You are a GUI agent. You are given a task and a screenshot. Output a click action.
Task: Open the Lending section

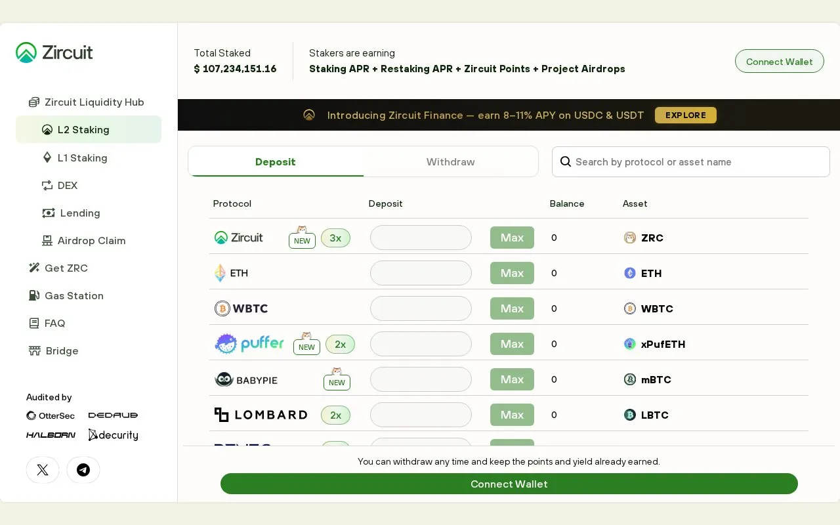point(71,213)
